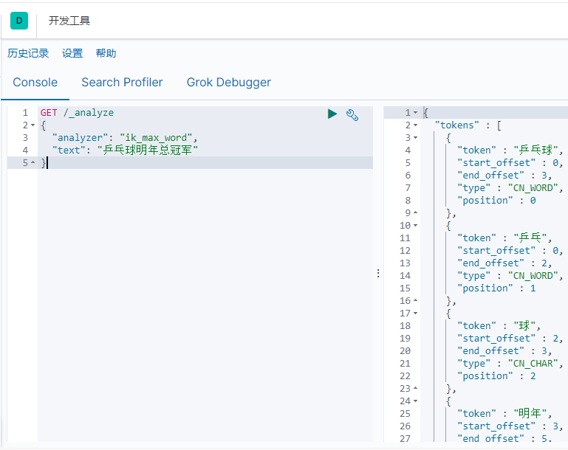Screen dimensions: 568x450
Task: Click "start_offset" : 2 output line
Action: tap(510, 339)
